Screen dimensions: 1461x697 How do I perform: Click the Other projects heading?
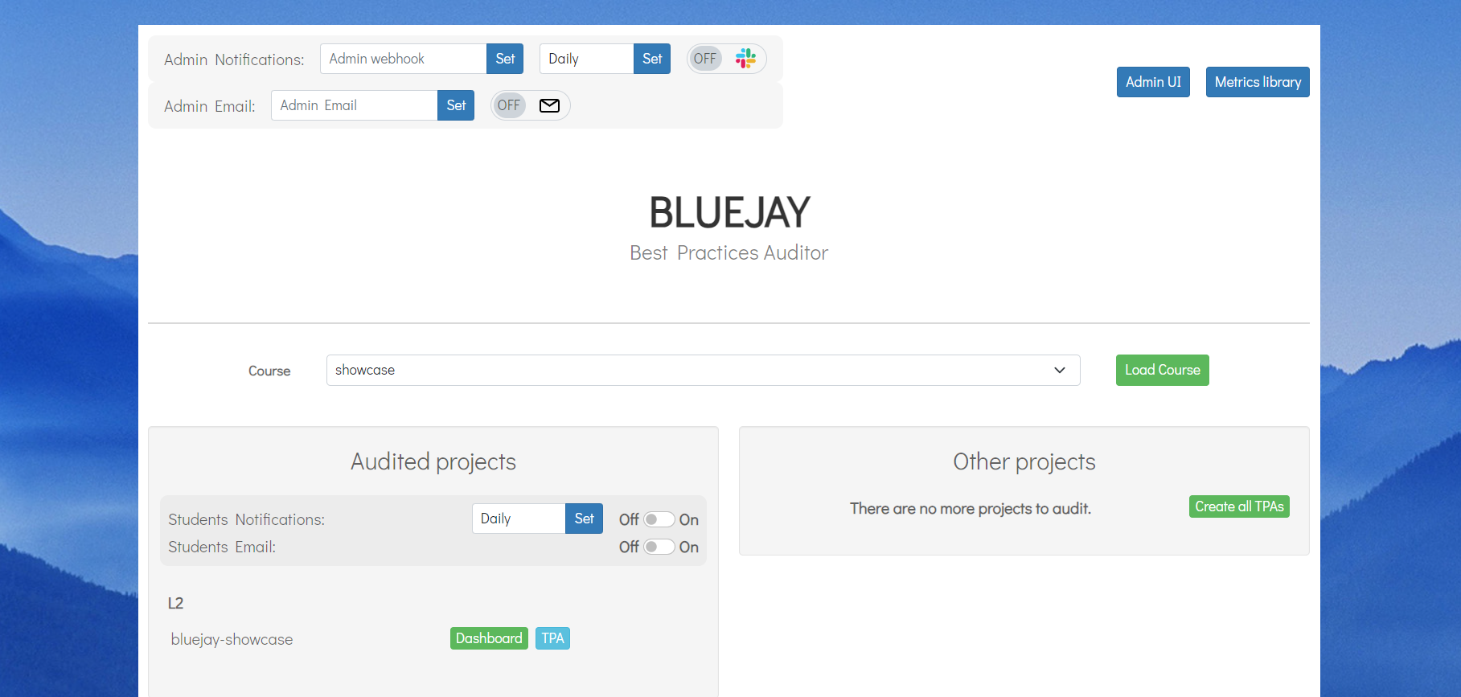point(1024,462)
